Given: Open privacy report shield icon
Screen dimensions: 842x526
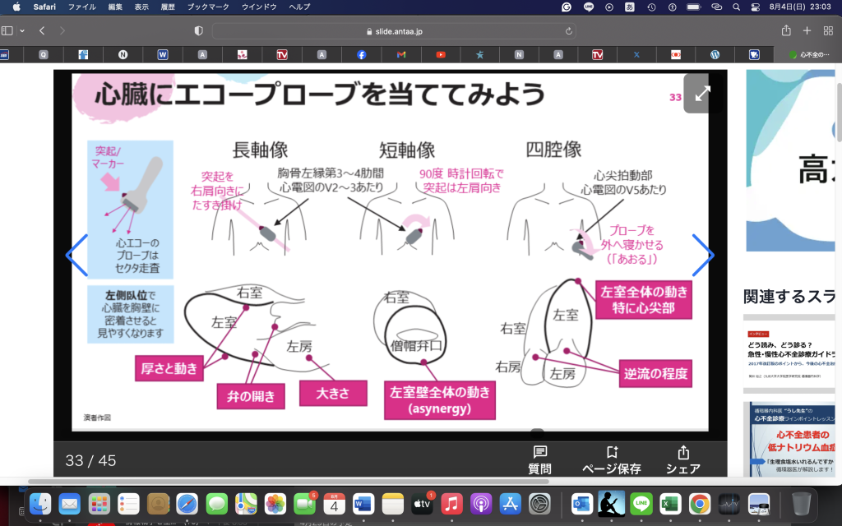Looking at the screenshot, I should pyautogui.click(x=198, y=30).
